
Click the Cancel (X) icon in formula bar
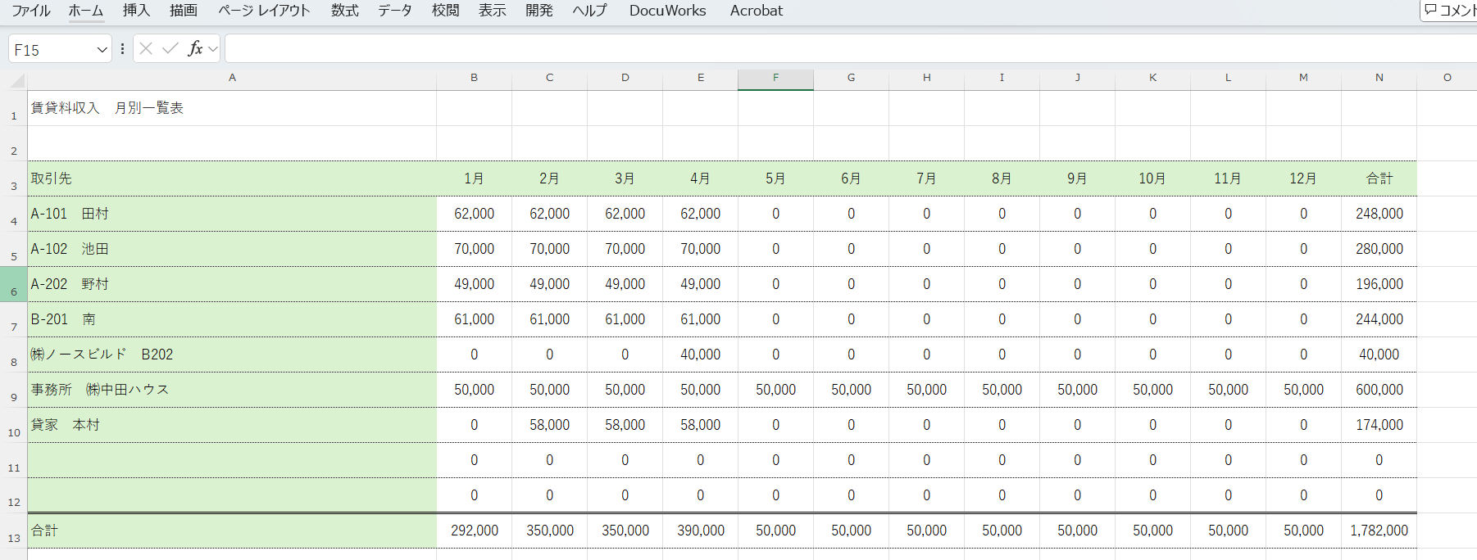pos(146,49)
